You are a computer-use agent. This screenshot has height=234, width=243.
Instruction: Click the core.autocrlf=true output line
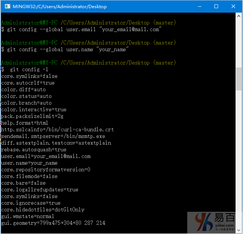coord(28,83)
